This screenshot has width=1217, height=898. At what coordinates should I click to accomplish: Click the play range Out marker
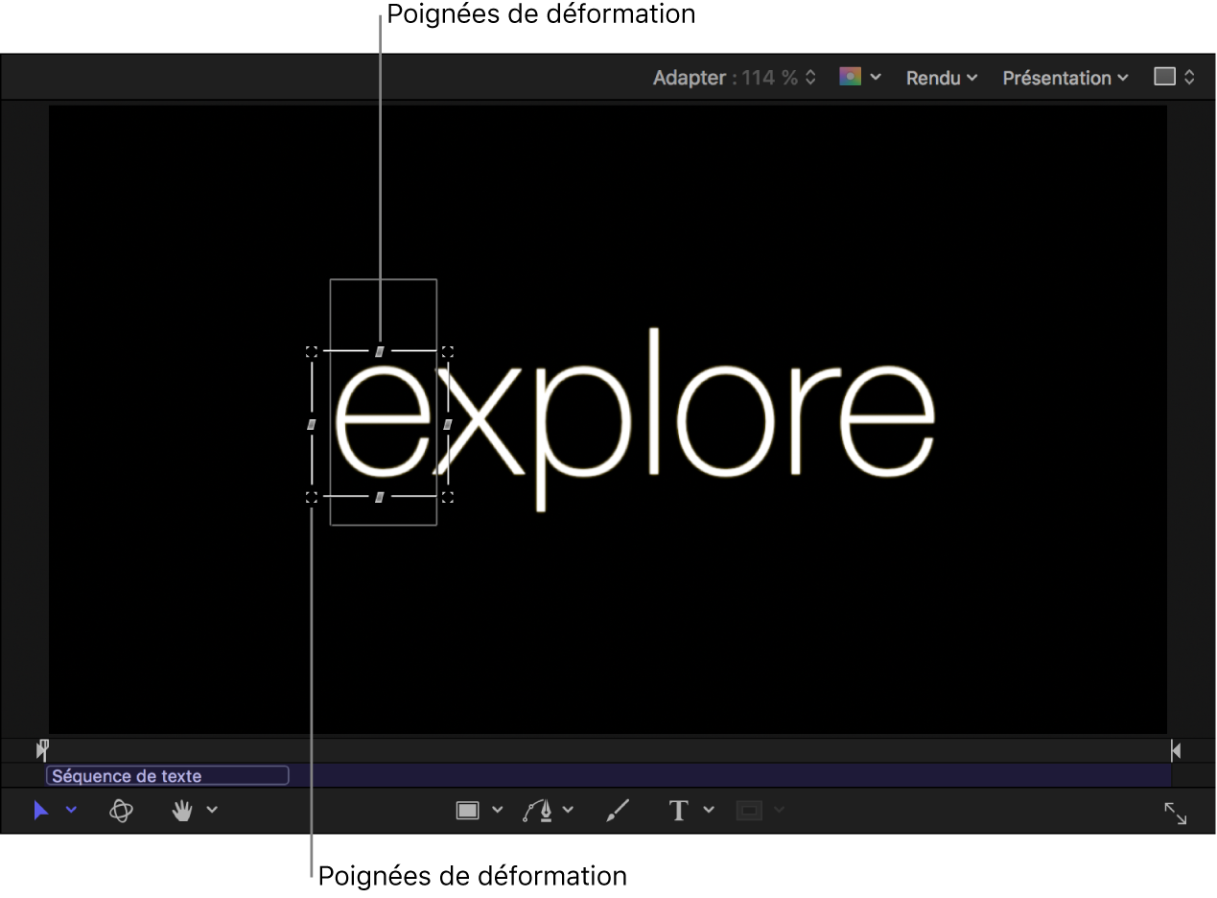click(1176, 750)
